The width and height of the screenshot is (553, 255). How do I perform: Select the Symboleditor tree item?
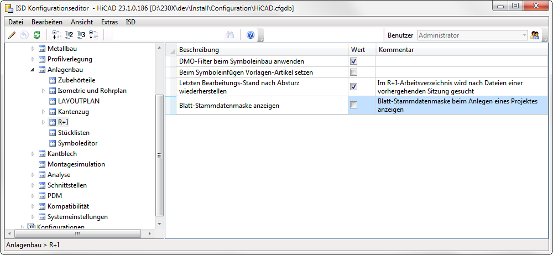point(77,143)
